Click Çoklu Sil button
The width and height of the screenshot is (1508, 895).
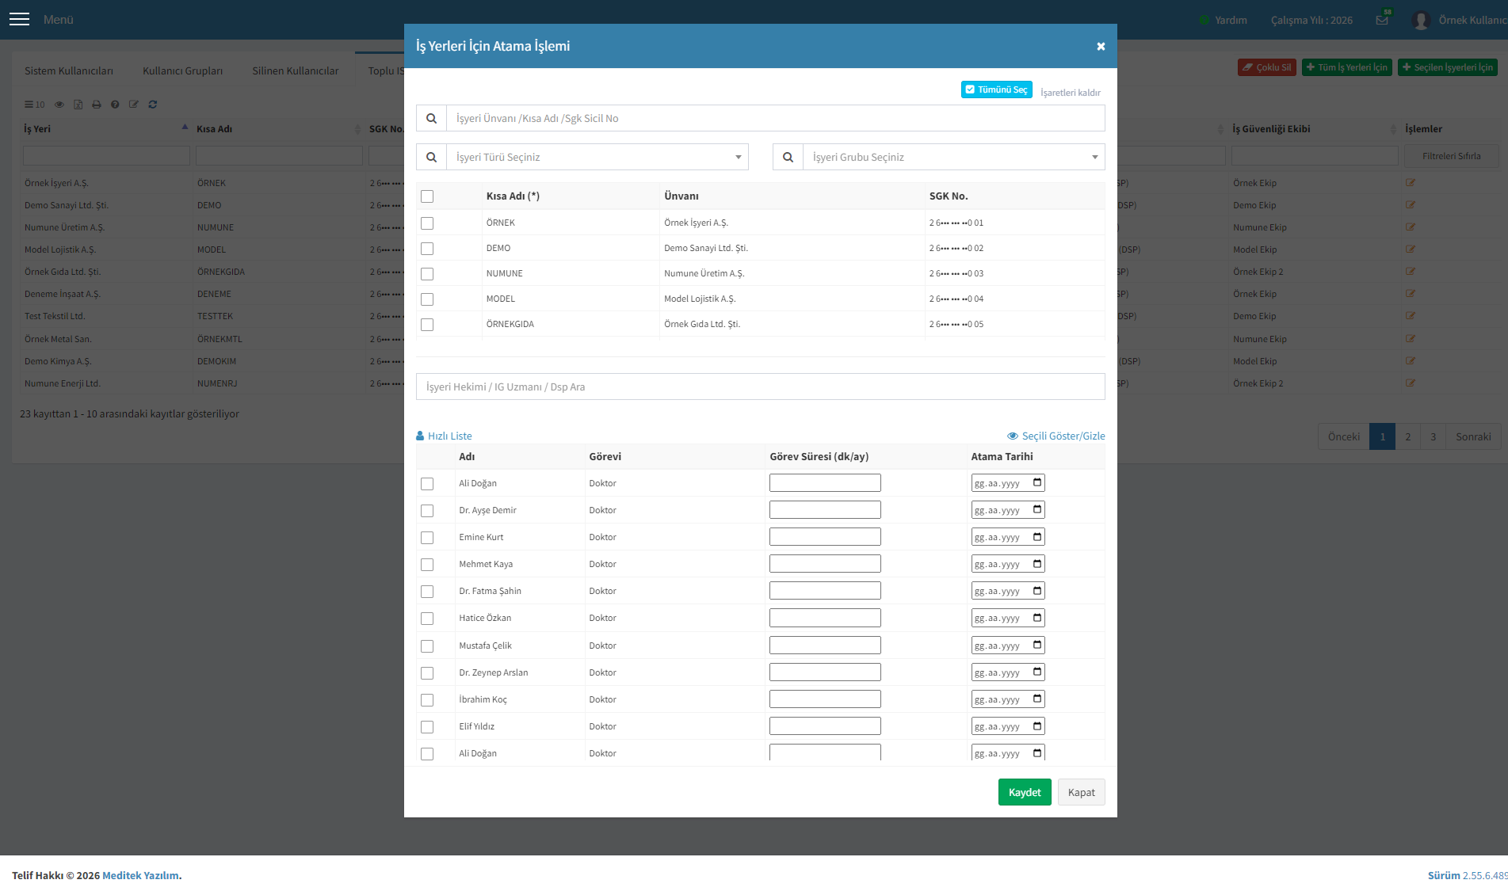coord(1267,67)
